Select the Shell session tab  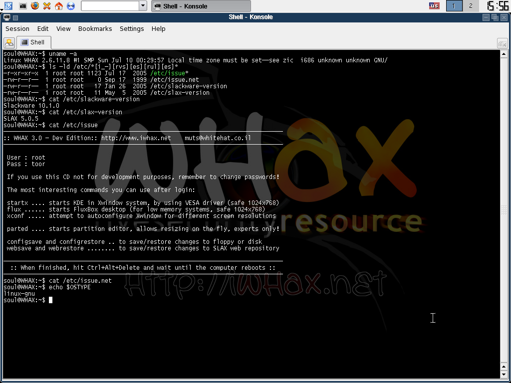pos(33,42)
